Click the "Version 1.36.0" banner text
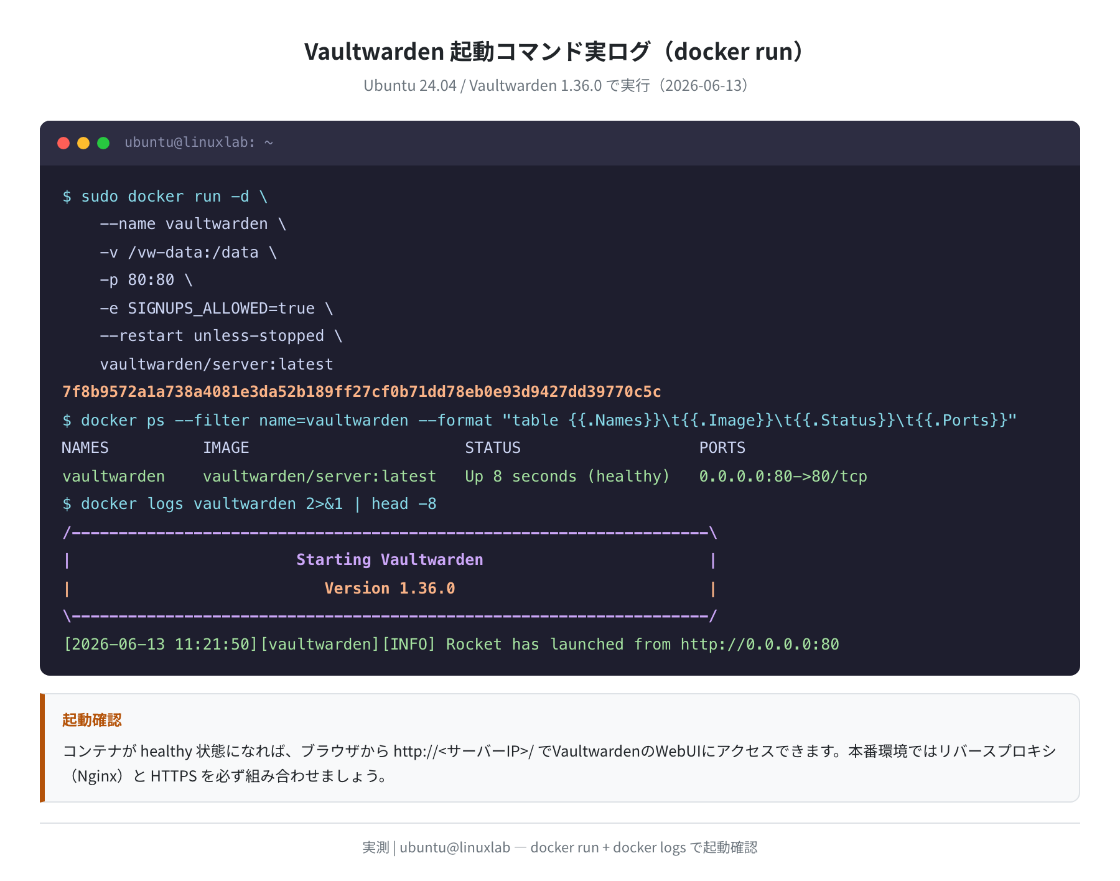 390,589
